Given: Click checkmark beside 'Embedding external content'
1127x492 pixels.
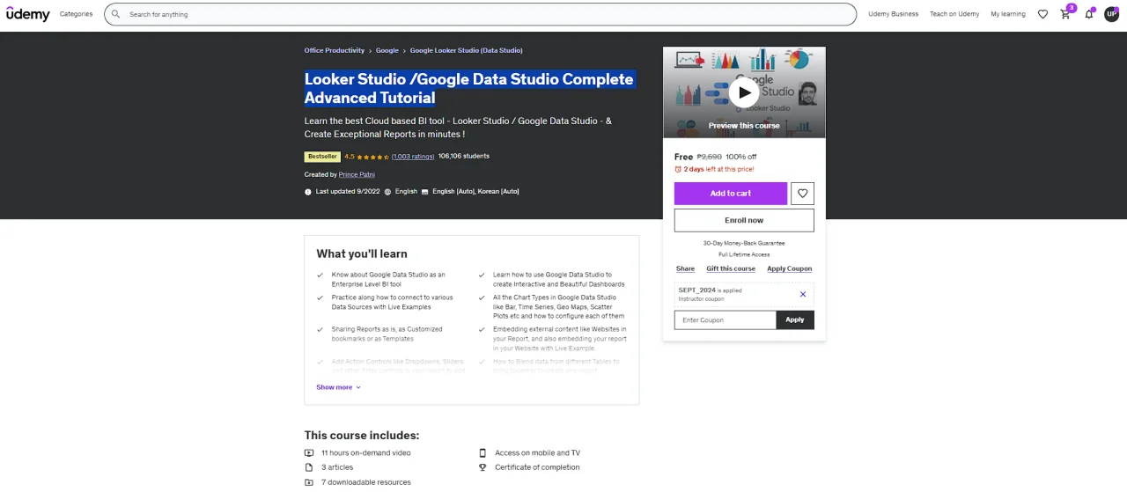Looking at the screenshot, I should (482, 329).
